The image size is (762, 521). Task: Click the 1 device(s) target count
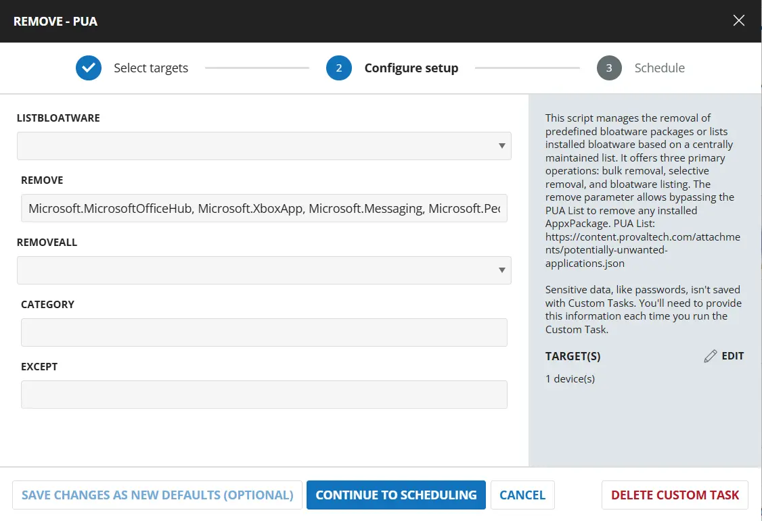(x=570, y=379)
